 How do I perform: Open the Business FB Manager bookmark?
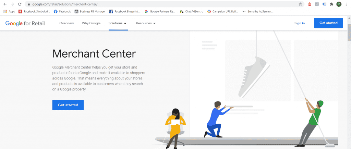point(90,11)
